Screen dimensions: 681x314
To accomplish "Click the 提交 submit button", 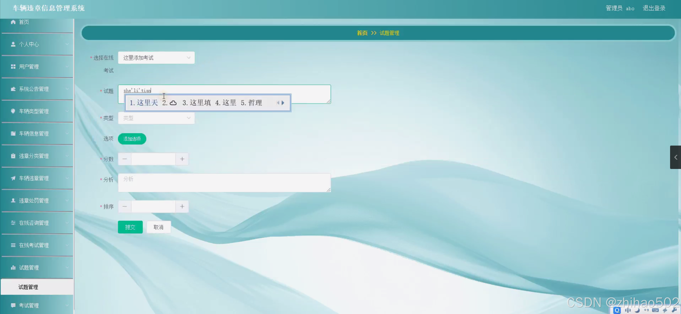I will [130, 227].
